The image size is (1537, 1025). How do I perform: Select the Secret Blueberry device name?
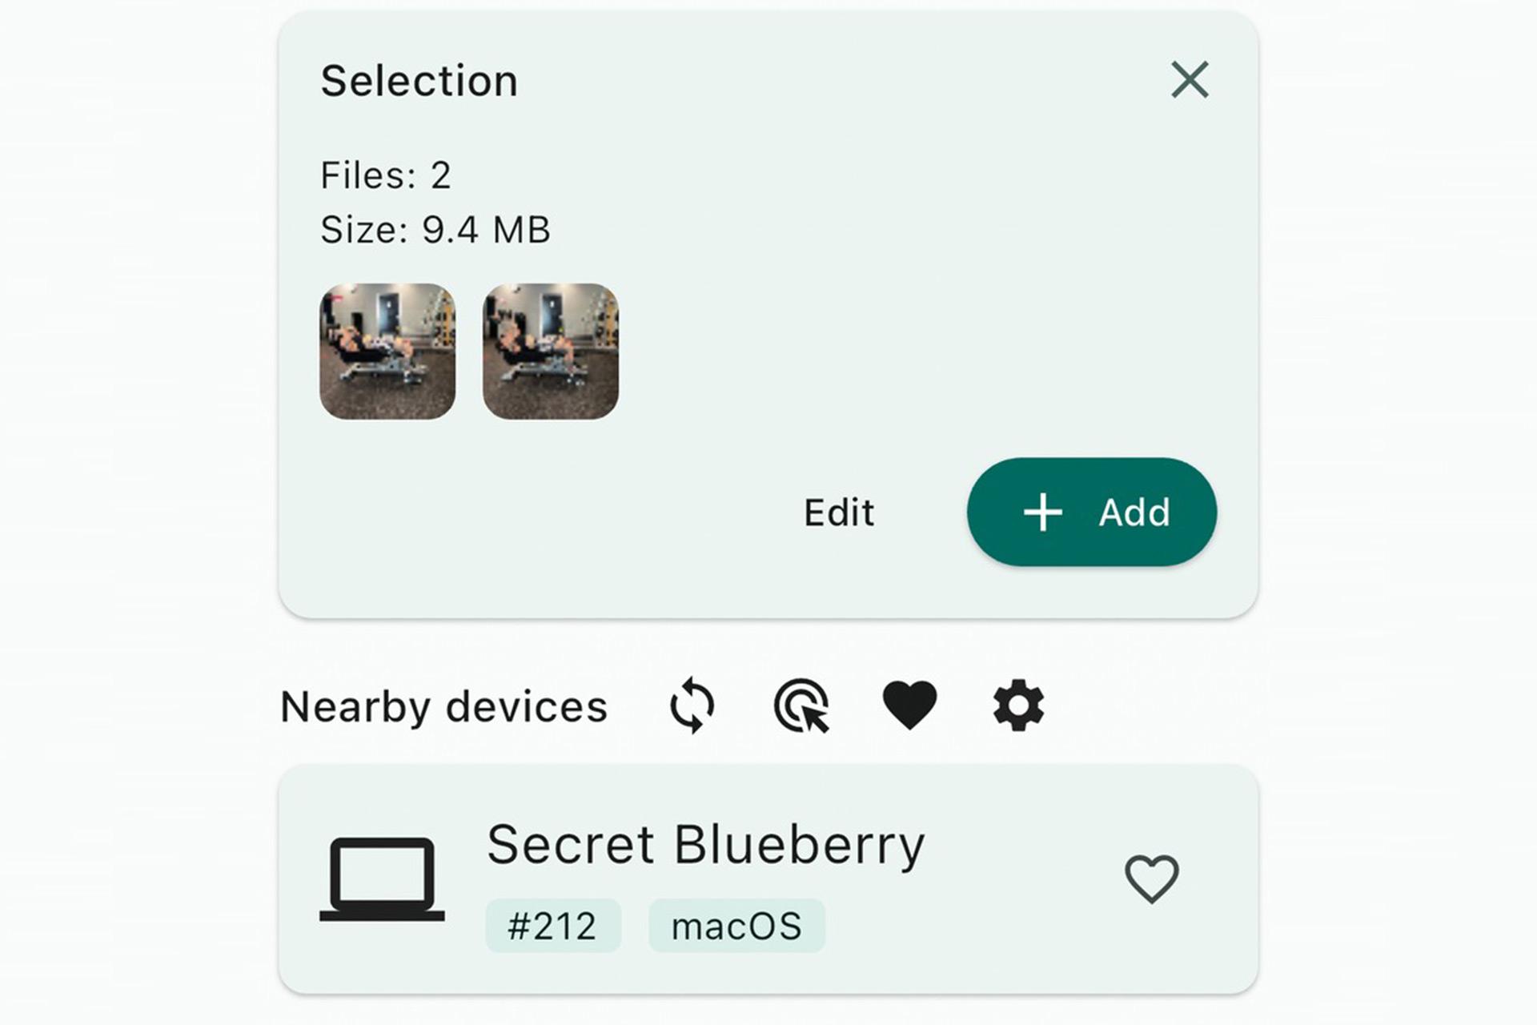coord(706,845)
